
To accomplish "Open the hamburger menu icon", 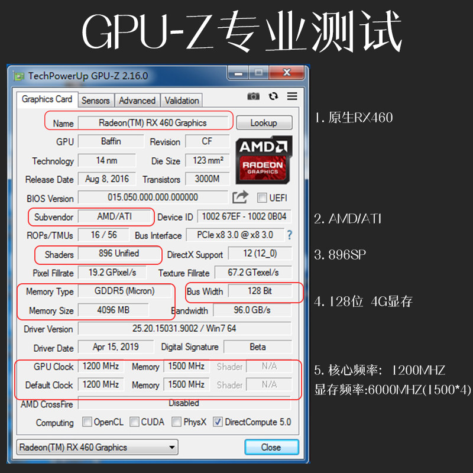I will 291,96.
